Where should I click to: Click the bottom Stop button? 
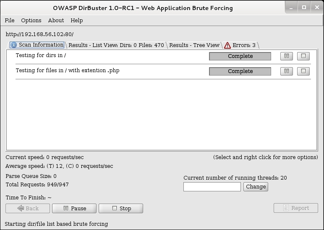pyautogui.click(x=121, y=208)
